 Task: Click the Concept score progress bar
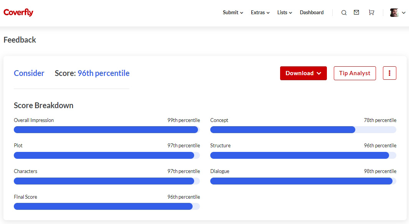point(303,130)
